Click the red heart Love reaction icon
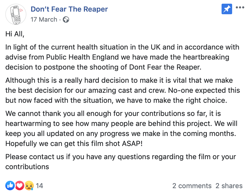Viewport: 249px width, 195px height. [20, 186]
